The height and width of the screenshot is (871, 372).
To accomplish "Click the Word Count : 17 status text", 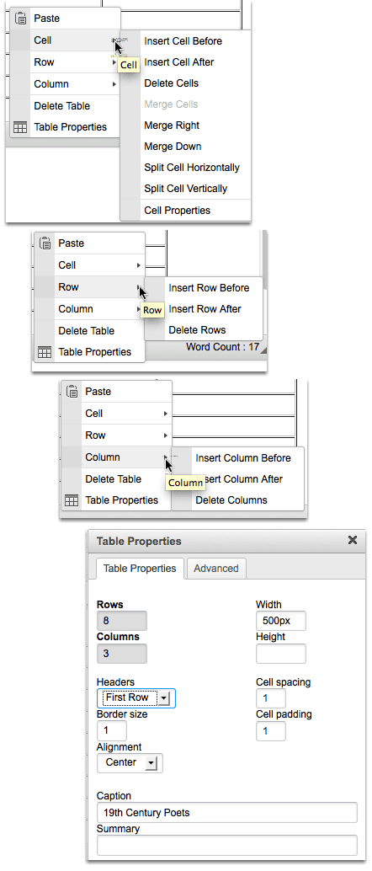I will click(x=223, y=347).
